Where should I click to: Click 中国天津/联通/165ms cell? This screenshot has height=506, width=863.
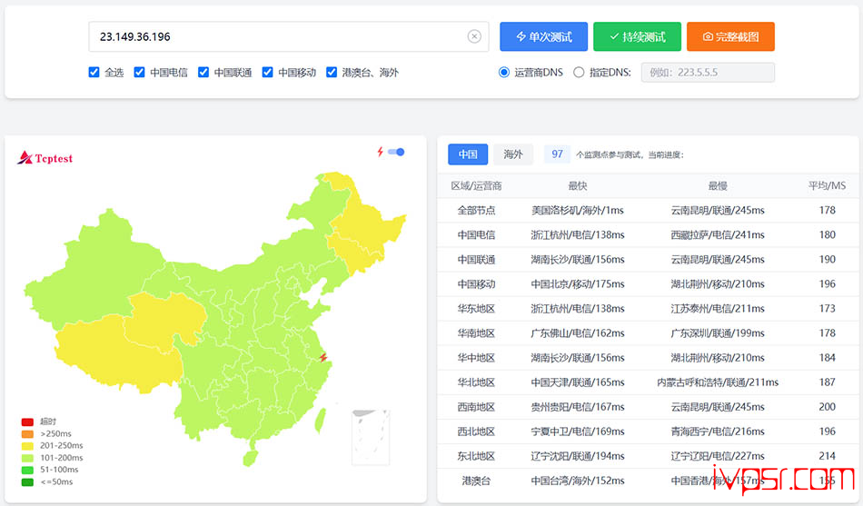(x=578, y=382)
